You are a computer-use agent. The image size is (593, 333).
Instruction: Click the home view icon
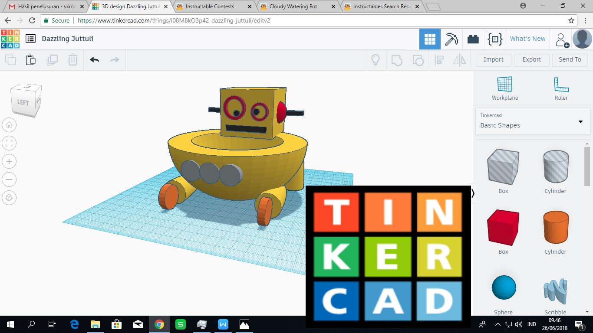tap(9, 125)
